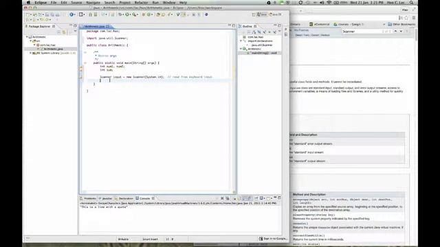Expand Arithmetic.java in Package Explorer

[38, 49]
